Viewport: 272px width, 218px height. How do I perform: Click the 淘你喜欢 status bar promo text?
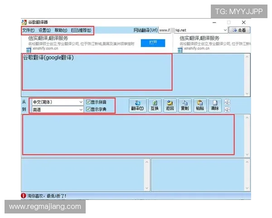[x=47, y=196]
